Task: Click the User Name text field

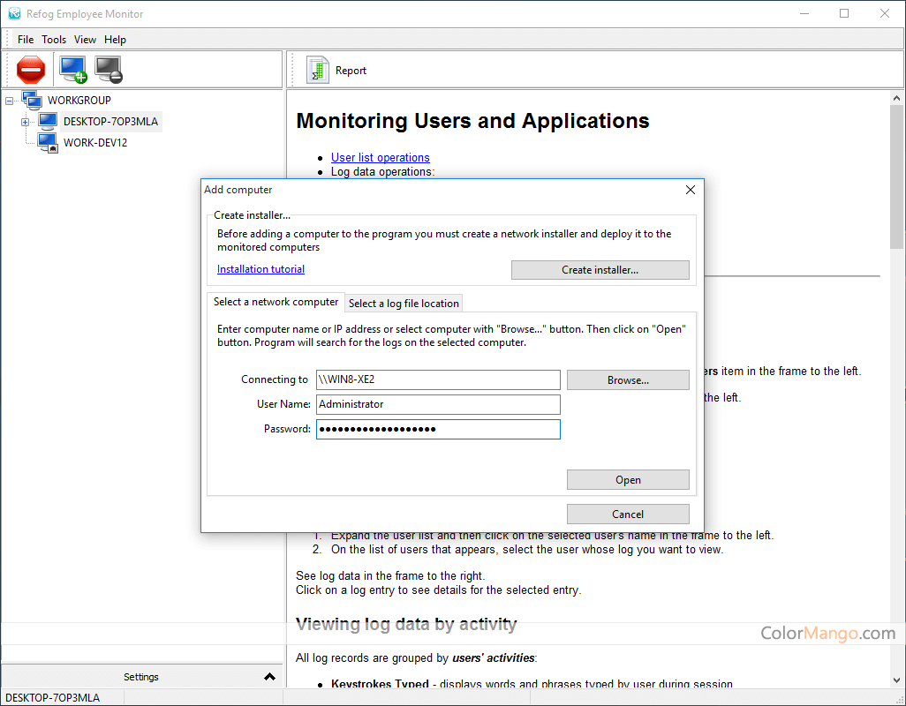Action: [x=438, y=404]
